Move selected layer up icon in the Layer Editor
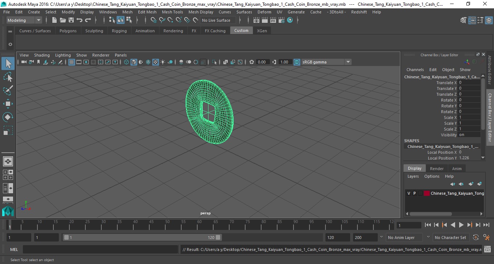This screenshot has height=264, width=494. click(453, 184)
